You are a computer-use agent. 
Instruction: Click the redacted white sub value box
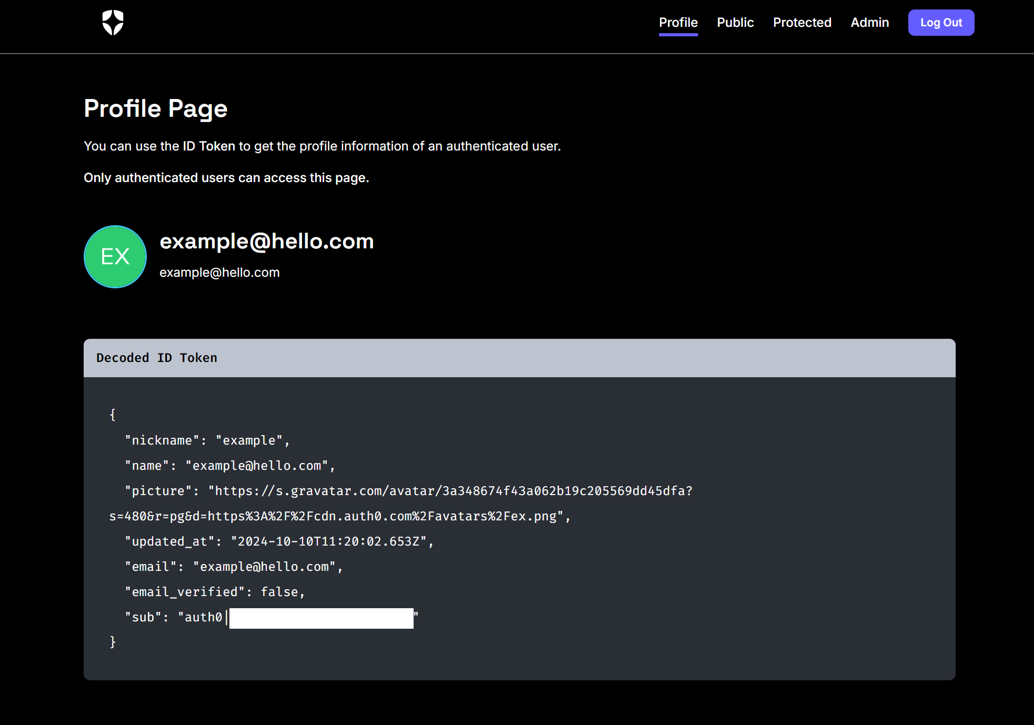(x=321, y=618)
